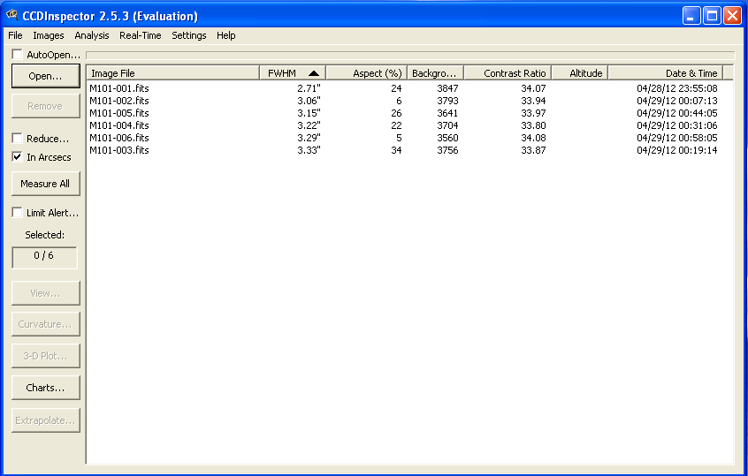Image resolution: width=748 pixels, height=476 pixels.
Task: Enable the AutoOpen checkbox
Action: tap(17, 55)
